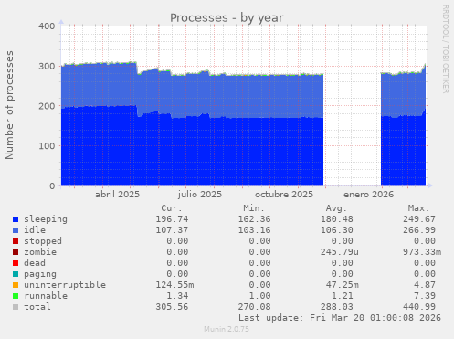Click the paging legend color swatch
454x339 pixels.
(x=16, y=274)
